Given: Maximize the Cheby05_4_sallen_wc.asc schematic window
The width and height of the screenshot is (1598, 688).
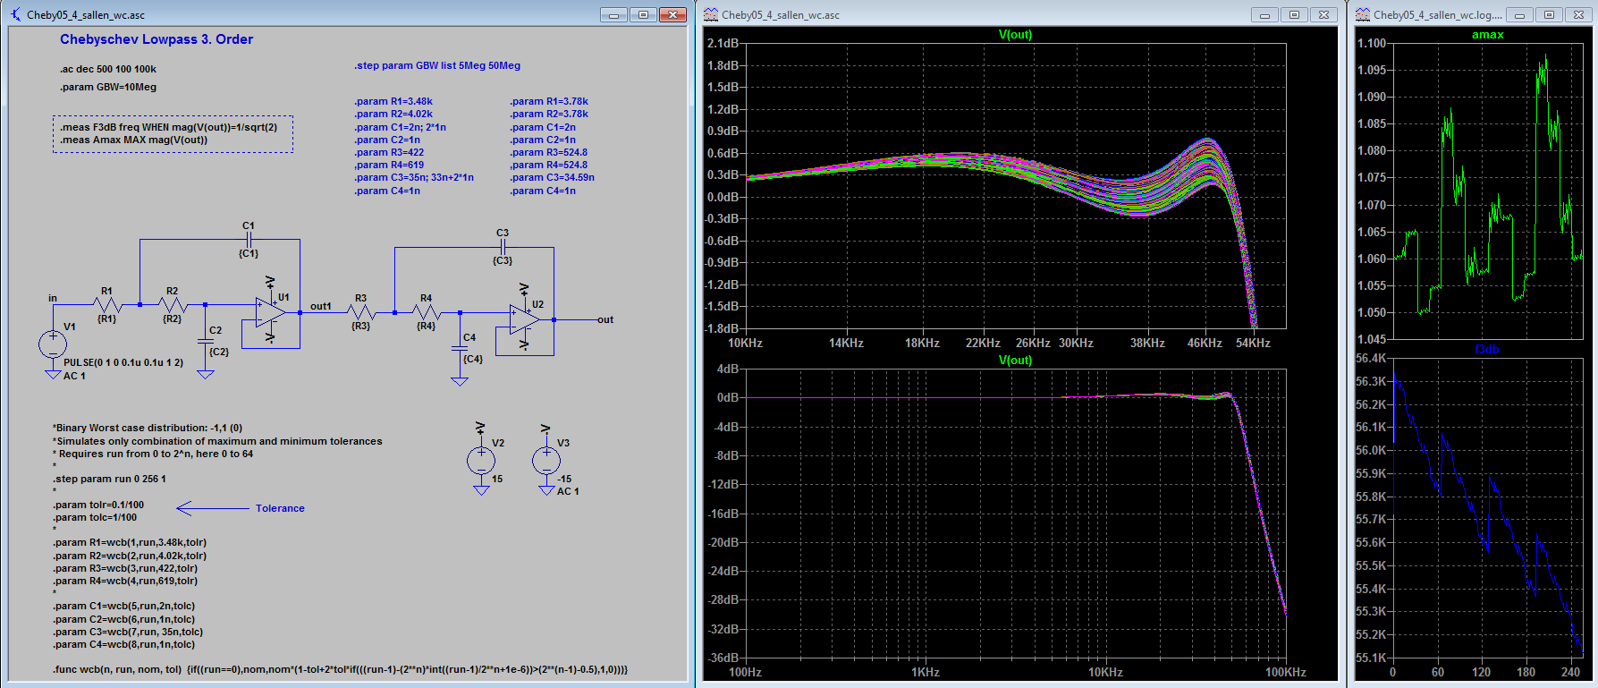Looking at the screenshot, I should 643,14.
